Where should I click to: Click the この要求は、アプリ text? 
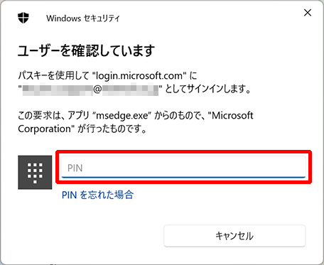(54, 116)
